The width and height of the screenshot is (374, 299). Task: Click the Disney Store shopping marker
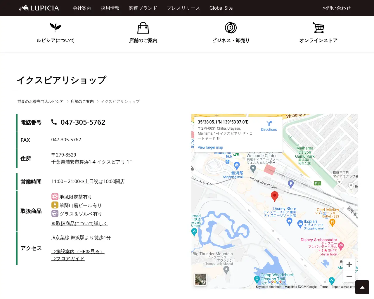point(289,221)
